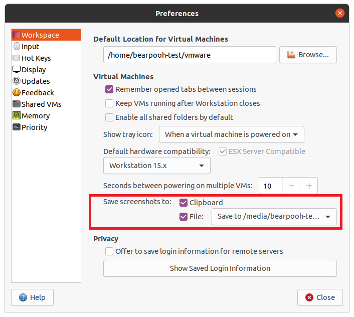Open Help for preferences

tap(32, 297)
